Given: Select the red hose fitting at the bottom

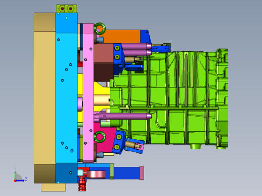Looking at the screenshot, I should pyautogui.click(x=82, y=184).
